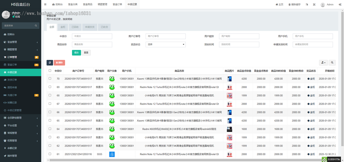Viewport: 344px width, 162px height.
Task: Open 余额记录 in the sidebar
Action: 21,148
